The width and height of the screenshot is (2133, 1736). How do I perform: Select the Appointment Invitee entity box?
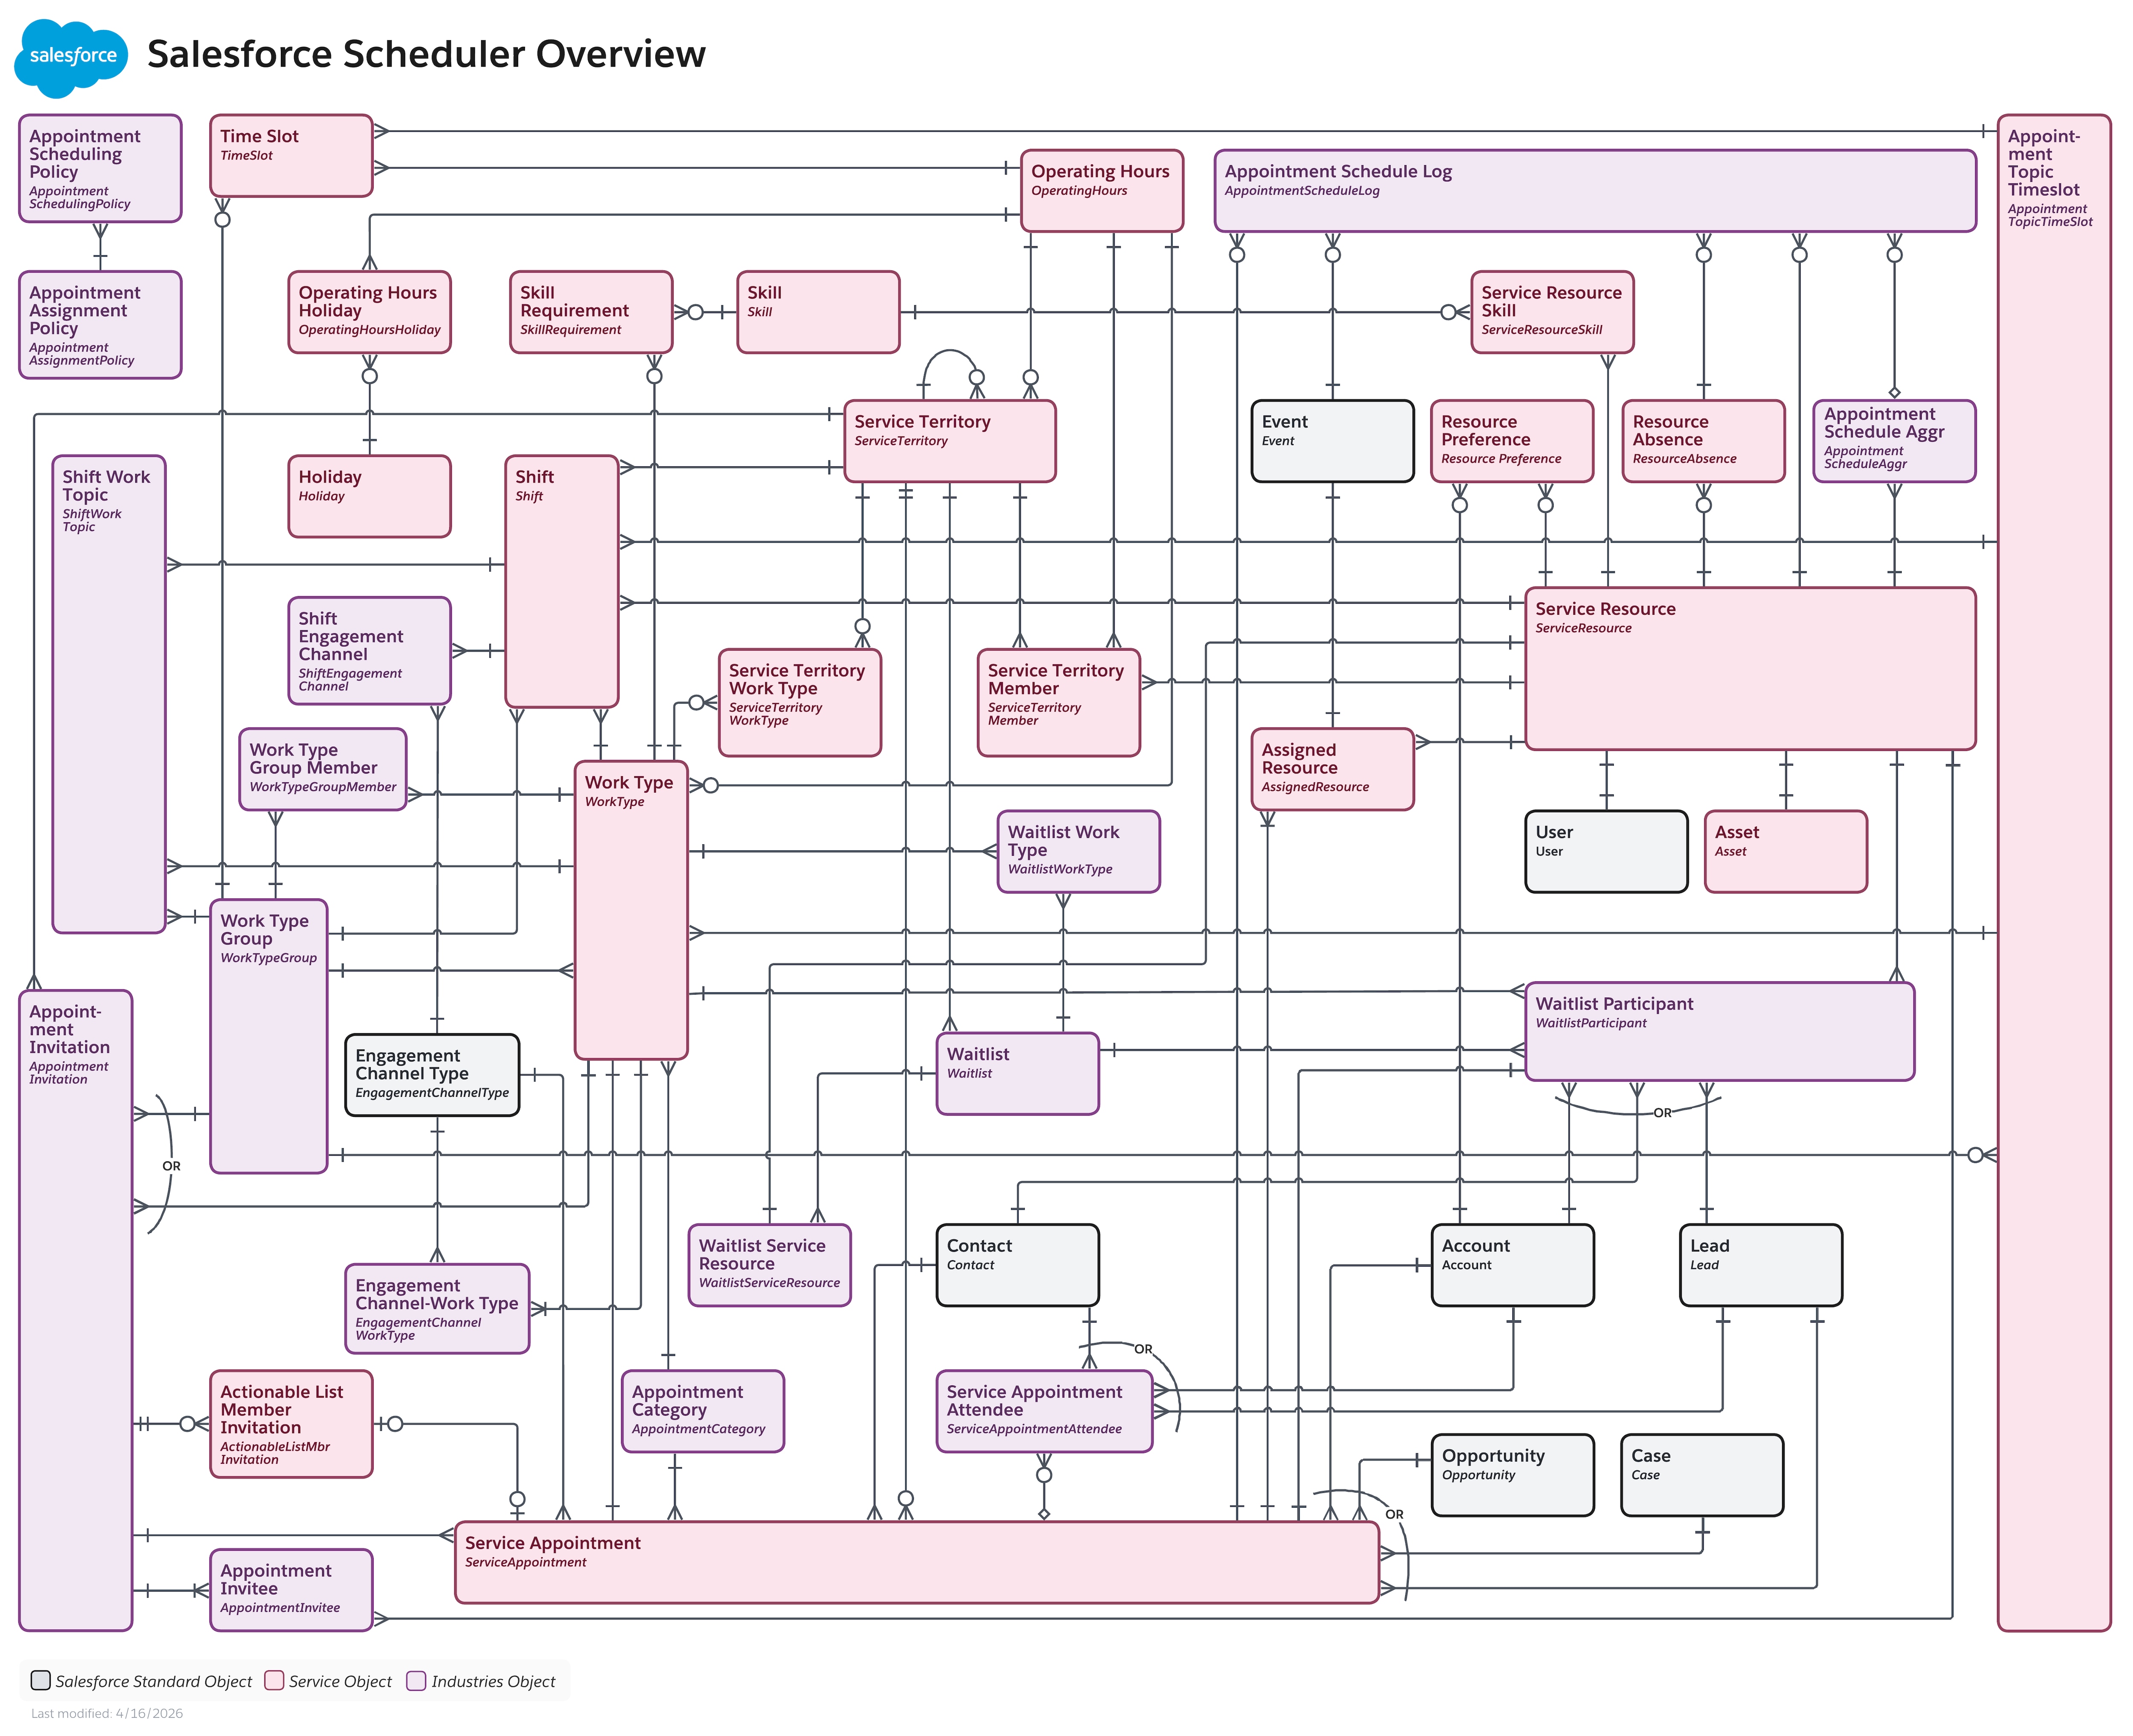click(x=291, y=1591)
